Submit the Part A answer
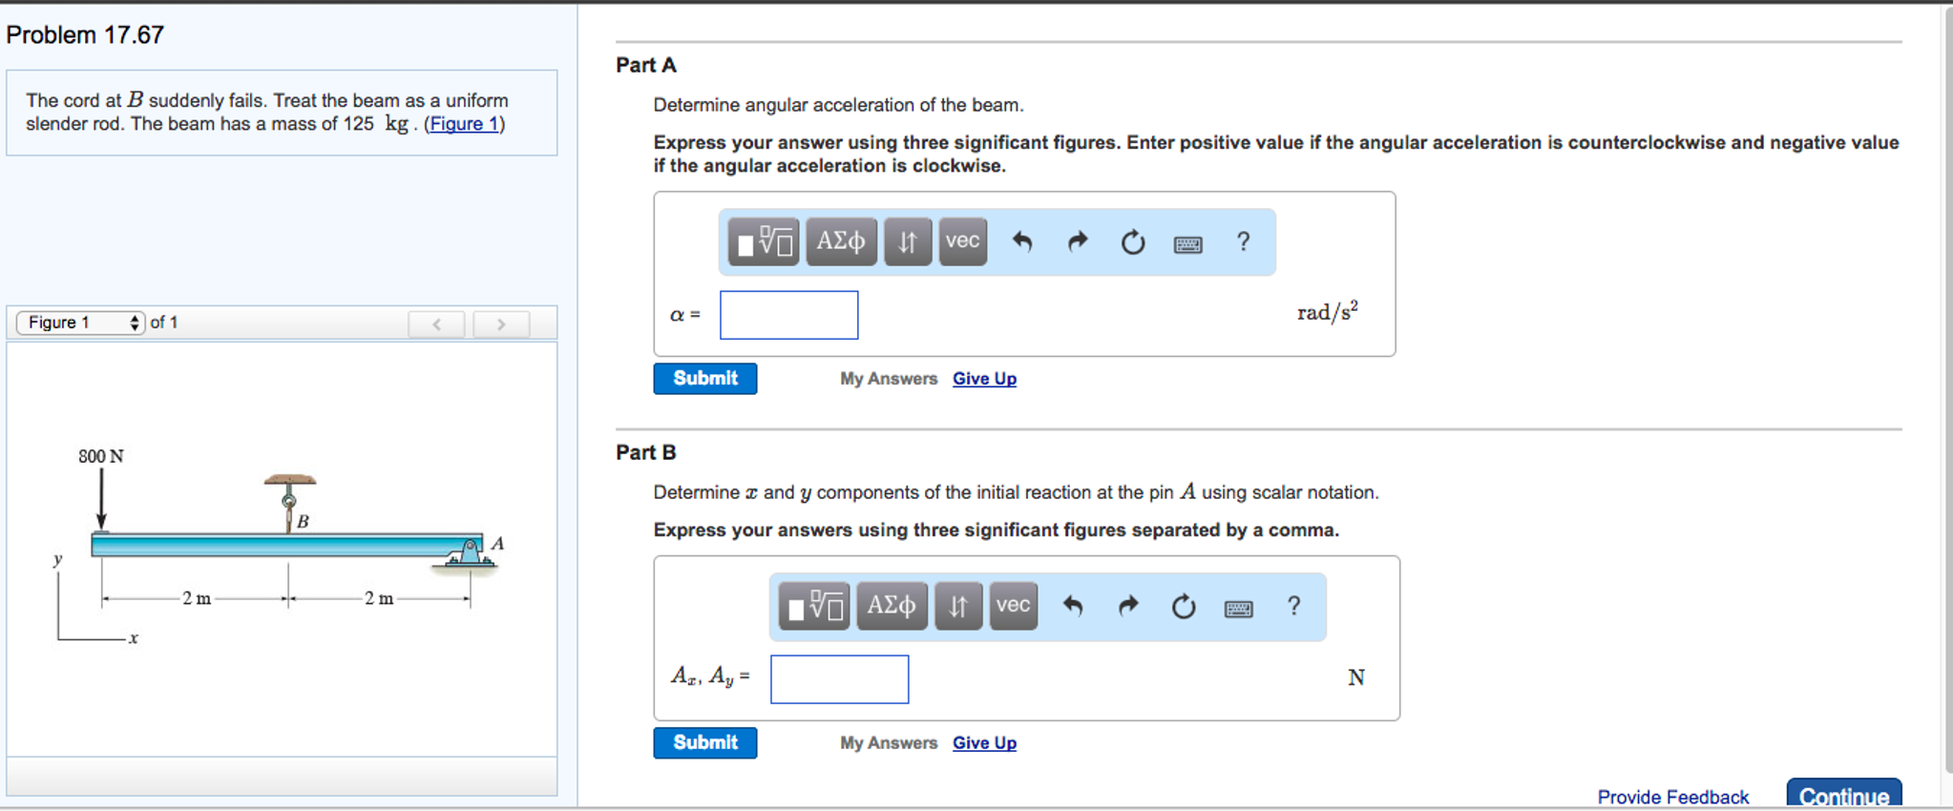1953x811 pixels. pyautogui.click(x=704, y=379)
